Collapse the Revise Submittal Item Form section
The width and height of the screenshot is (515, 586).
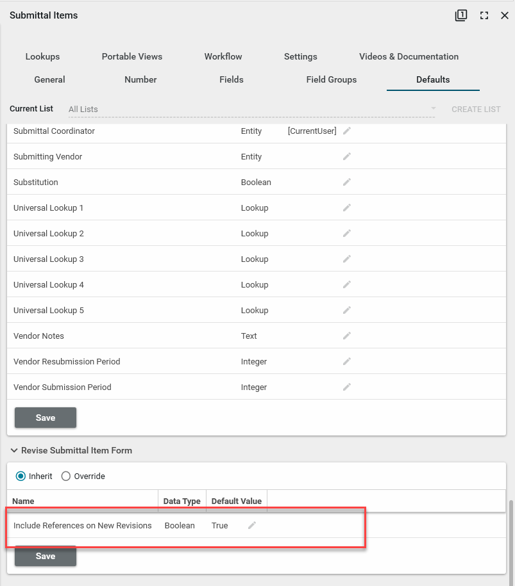pos(14,450)
